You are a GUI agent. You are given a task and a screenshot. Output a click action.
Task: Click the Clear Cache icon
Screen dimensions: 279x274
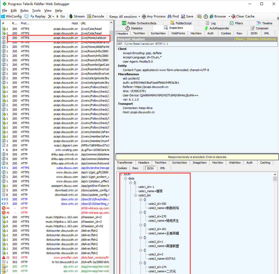pyautogui.click(x=233, y=16)
